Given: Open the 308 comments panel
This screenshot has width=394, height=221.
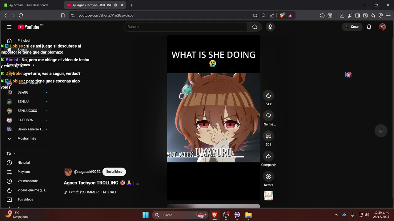Looking at the screenshot, I should [268, 136].
